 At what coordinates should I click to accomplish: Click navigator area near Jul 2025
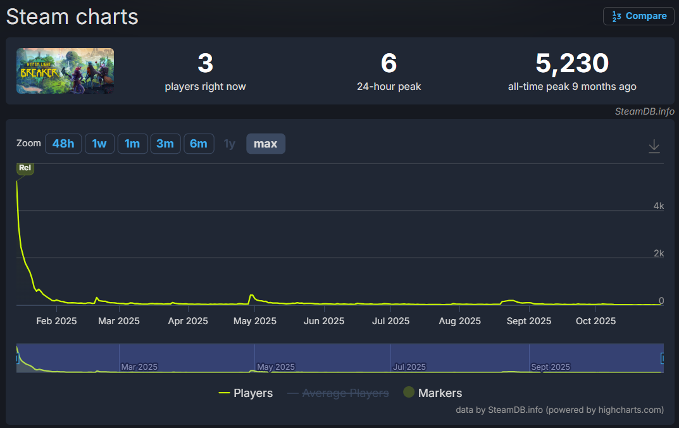click(x=409, y=367)
